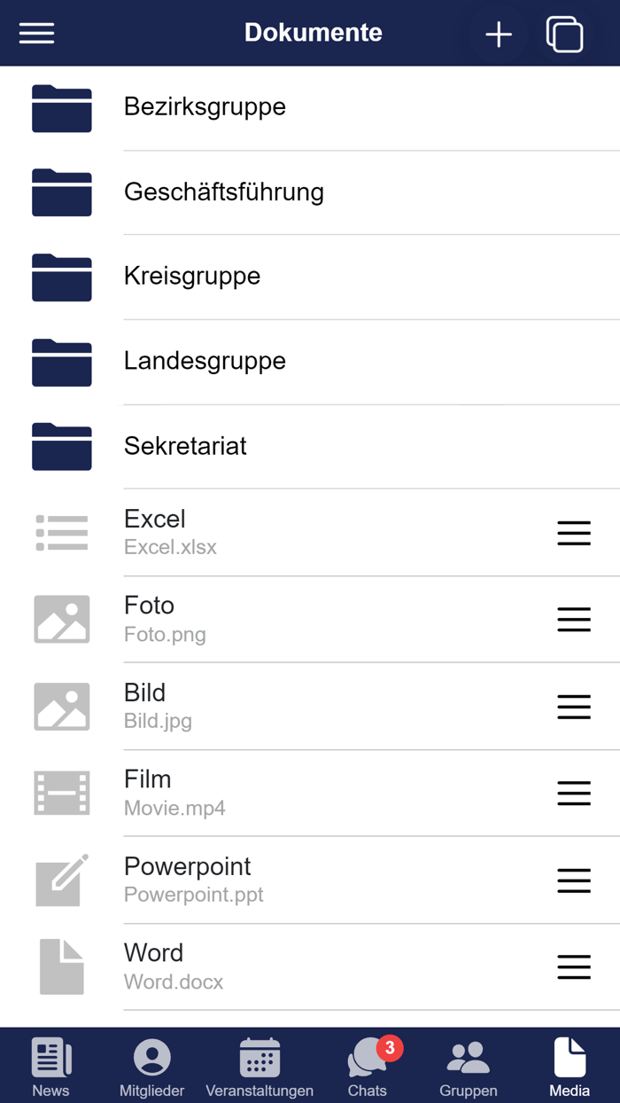Open options menu for Foto.png
The width and height of the screenshot is (620, 1103).
[x=574, y=620]
